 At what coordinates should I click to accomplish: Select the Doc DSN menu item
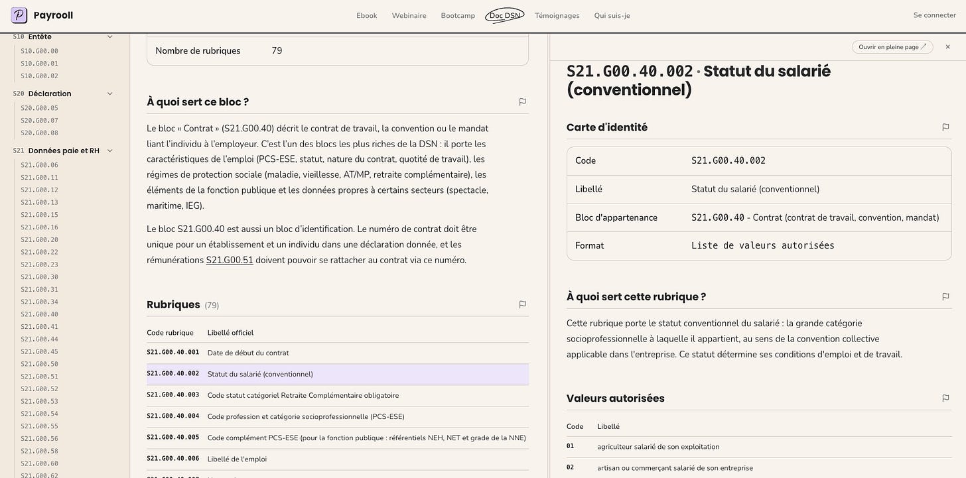tap(505, 15)
